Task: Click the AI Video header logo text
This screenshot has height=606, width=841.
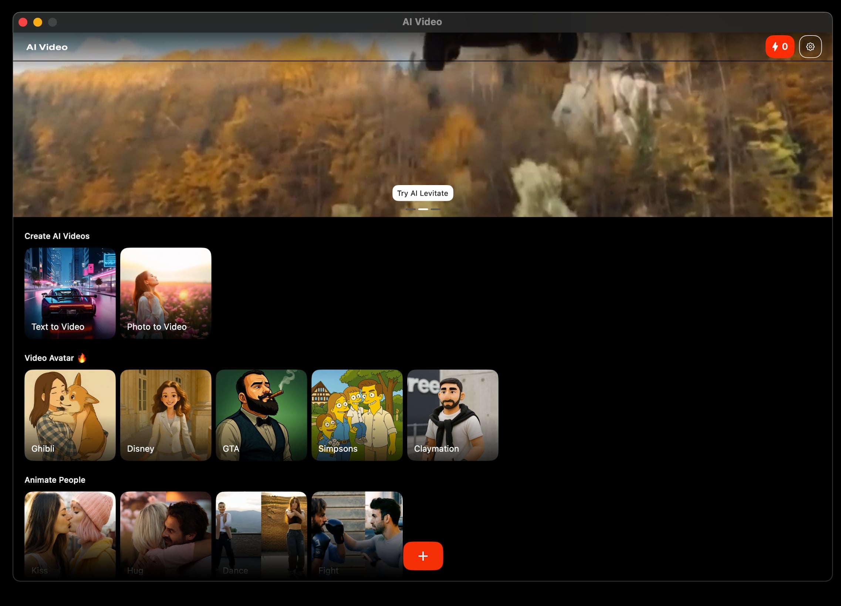Action: 47,47
